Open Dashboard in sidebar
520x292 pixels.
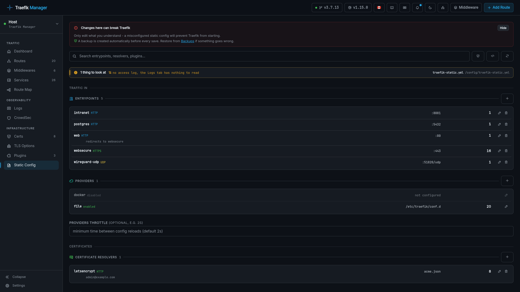pyautogui.click(x=31, y=51)
